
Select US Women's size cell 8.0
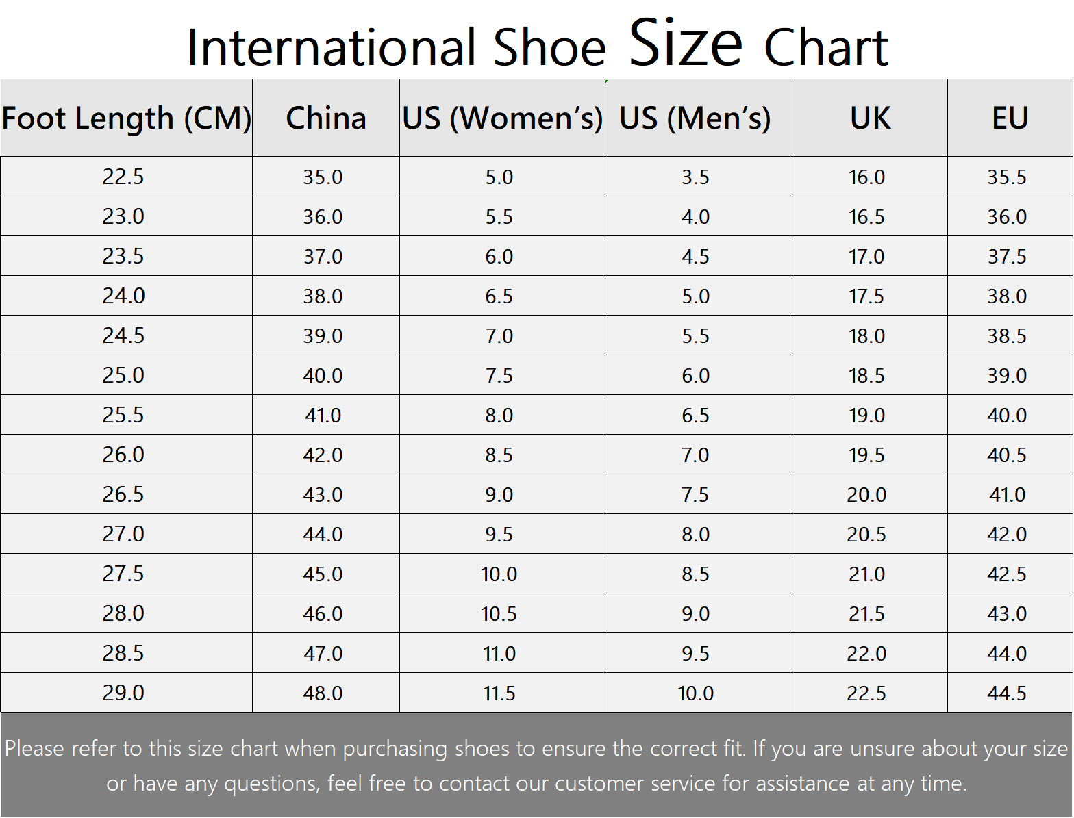pos(502,415)
